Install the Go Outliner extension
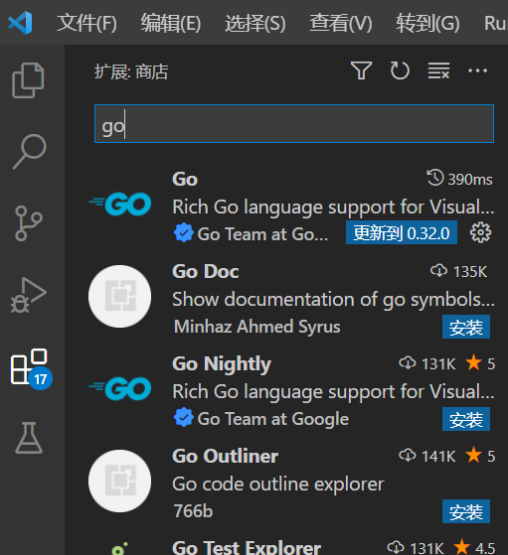This screenshot has width=508, height=555. pos(466,511)
